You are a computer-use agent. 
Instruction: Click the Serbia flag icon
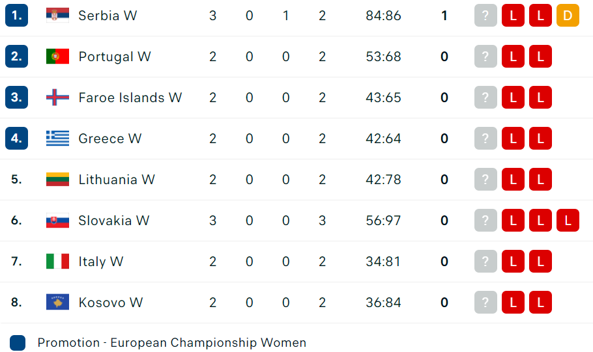57,16
